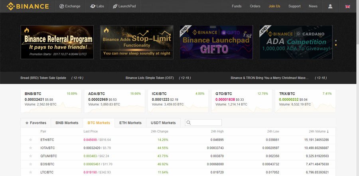Sort by the 24h High column header
The width and height of the screenshot is (359, 176).
217,131
